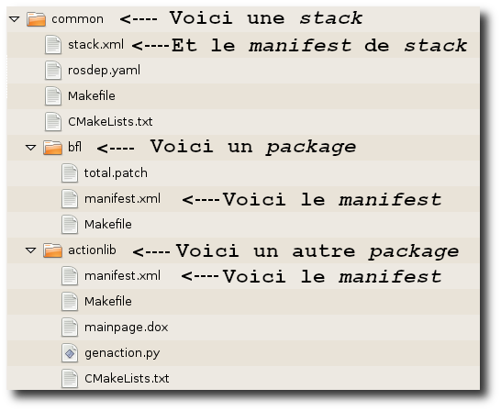Select manifest.xml inside the bfl package
The width and height of the screenshot is (501, 411).
(122, 199)
